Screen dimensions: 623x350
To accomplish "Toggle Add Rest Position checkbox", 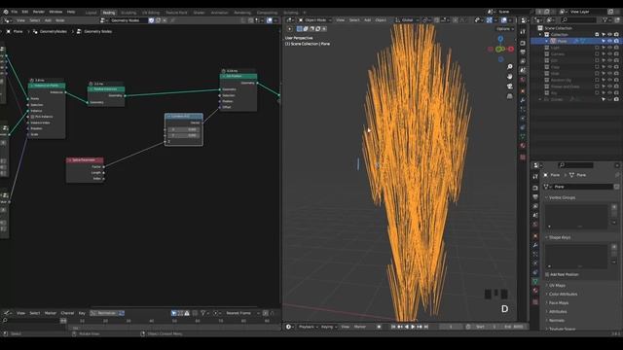I will pyautogui.click(x=547, y=274).
